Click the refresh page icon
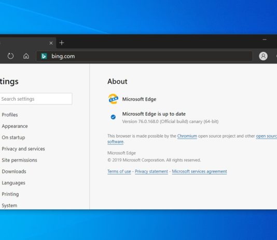Image resolution: width=277 pixels, height=240 pixels. click(x=10, y=56)
